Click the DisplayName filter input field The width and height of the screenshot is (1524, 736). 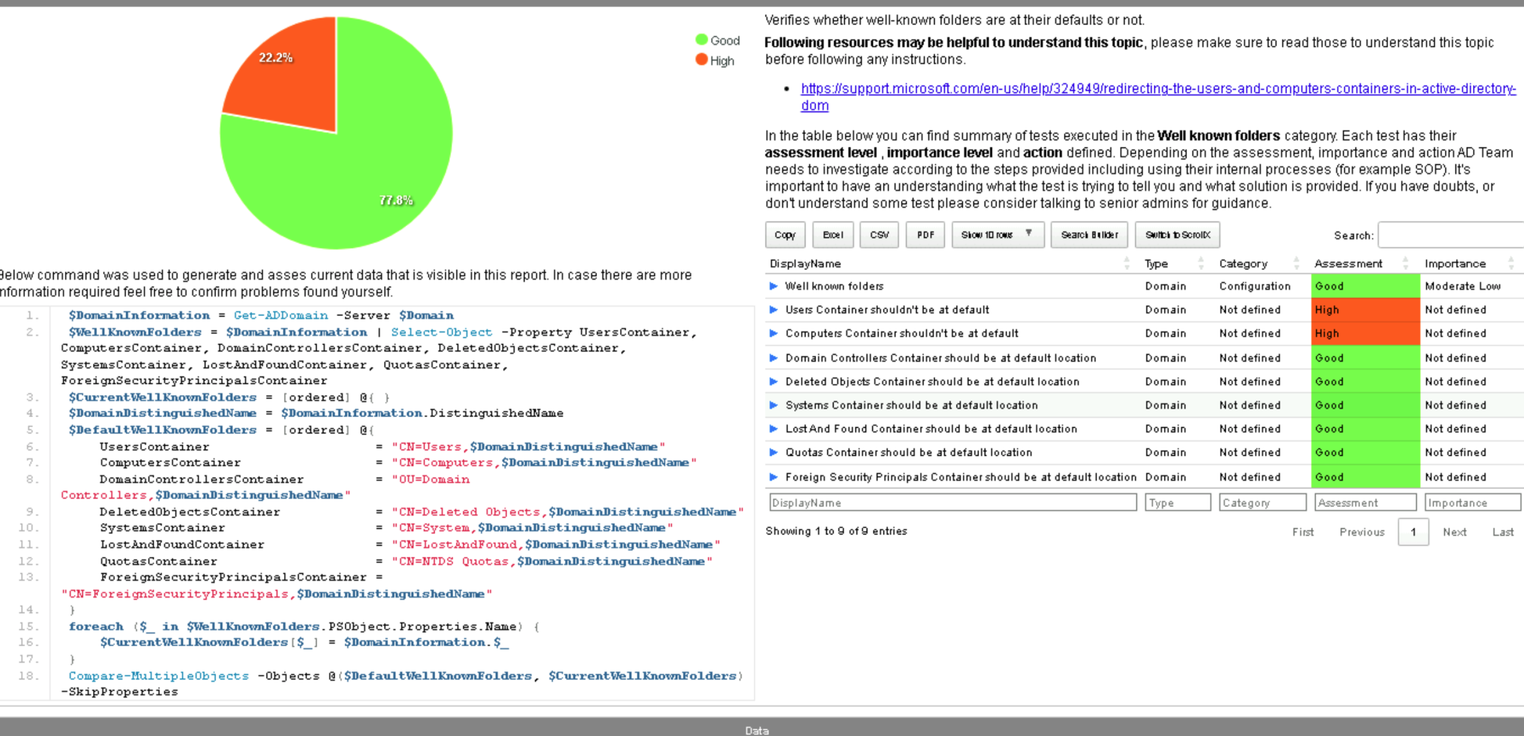[952, 503]
